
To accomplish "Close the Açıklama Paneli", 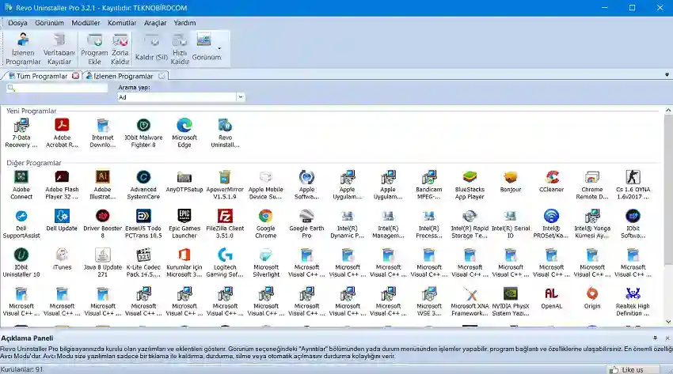I will click(667, 338).
